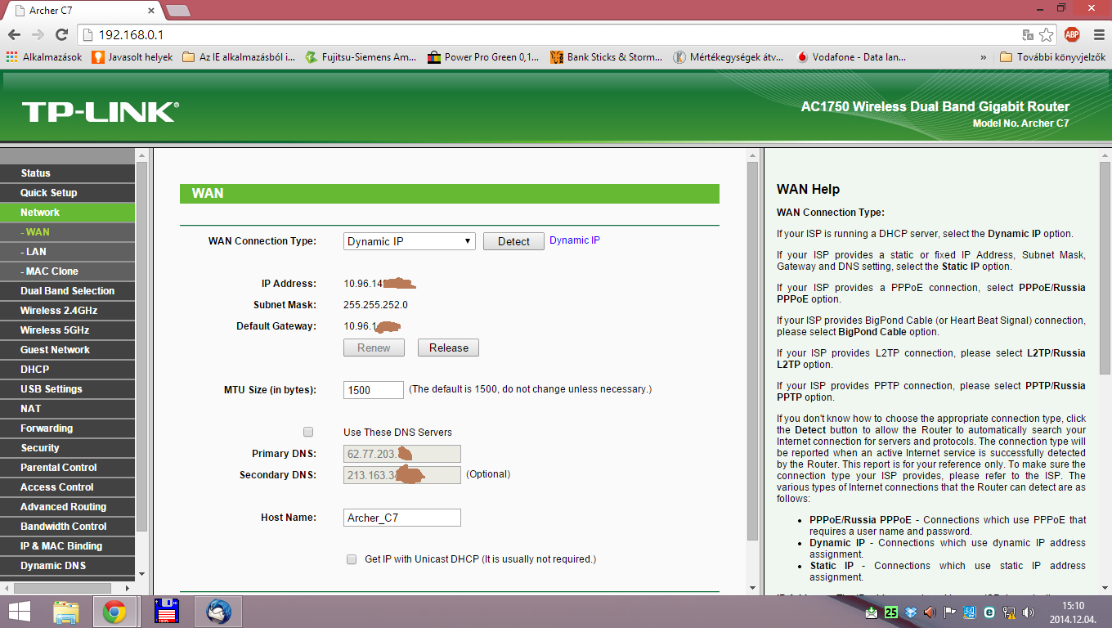Click the Secondary DNS field

click(402, 475)
